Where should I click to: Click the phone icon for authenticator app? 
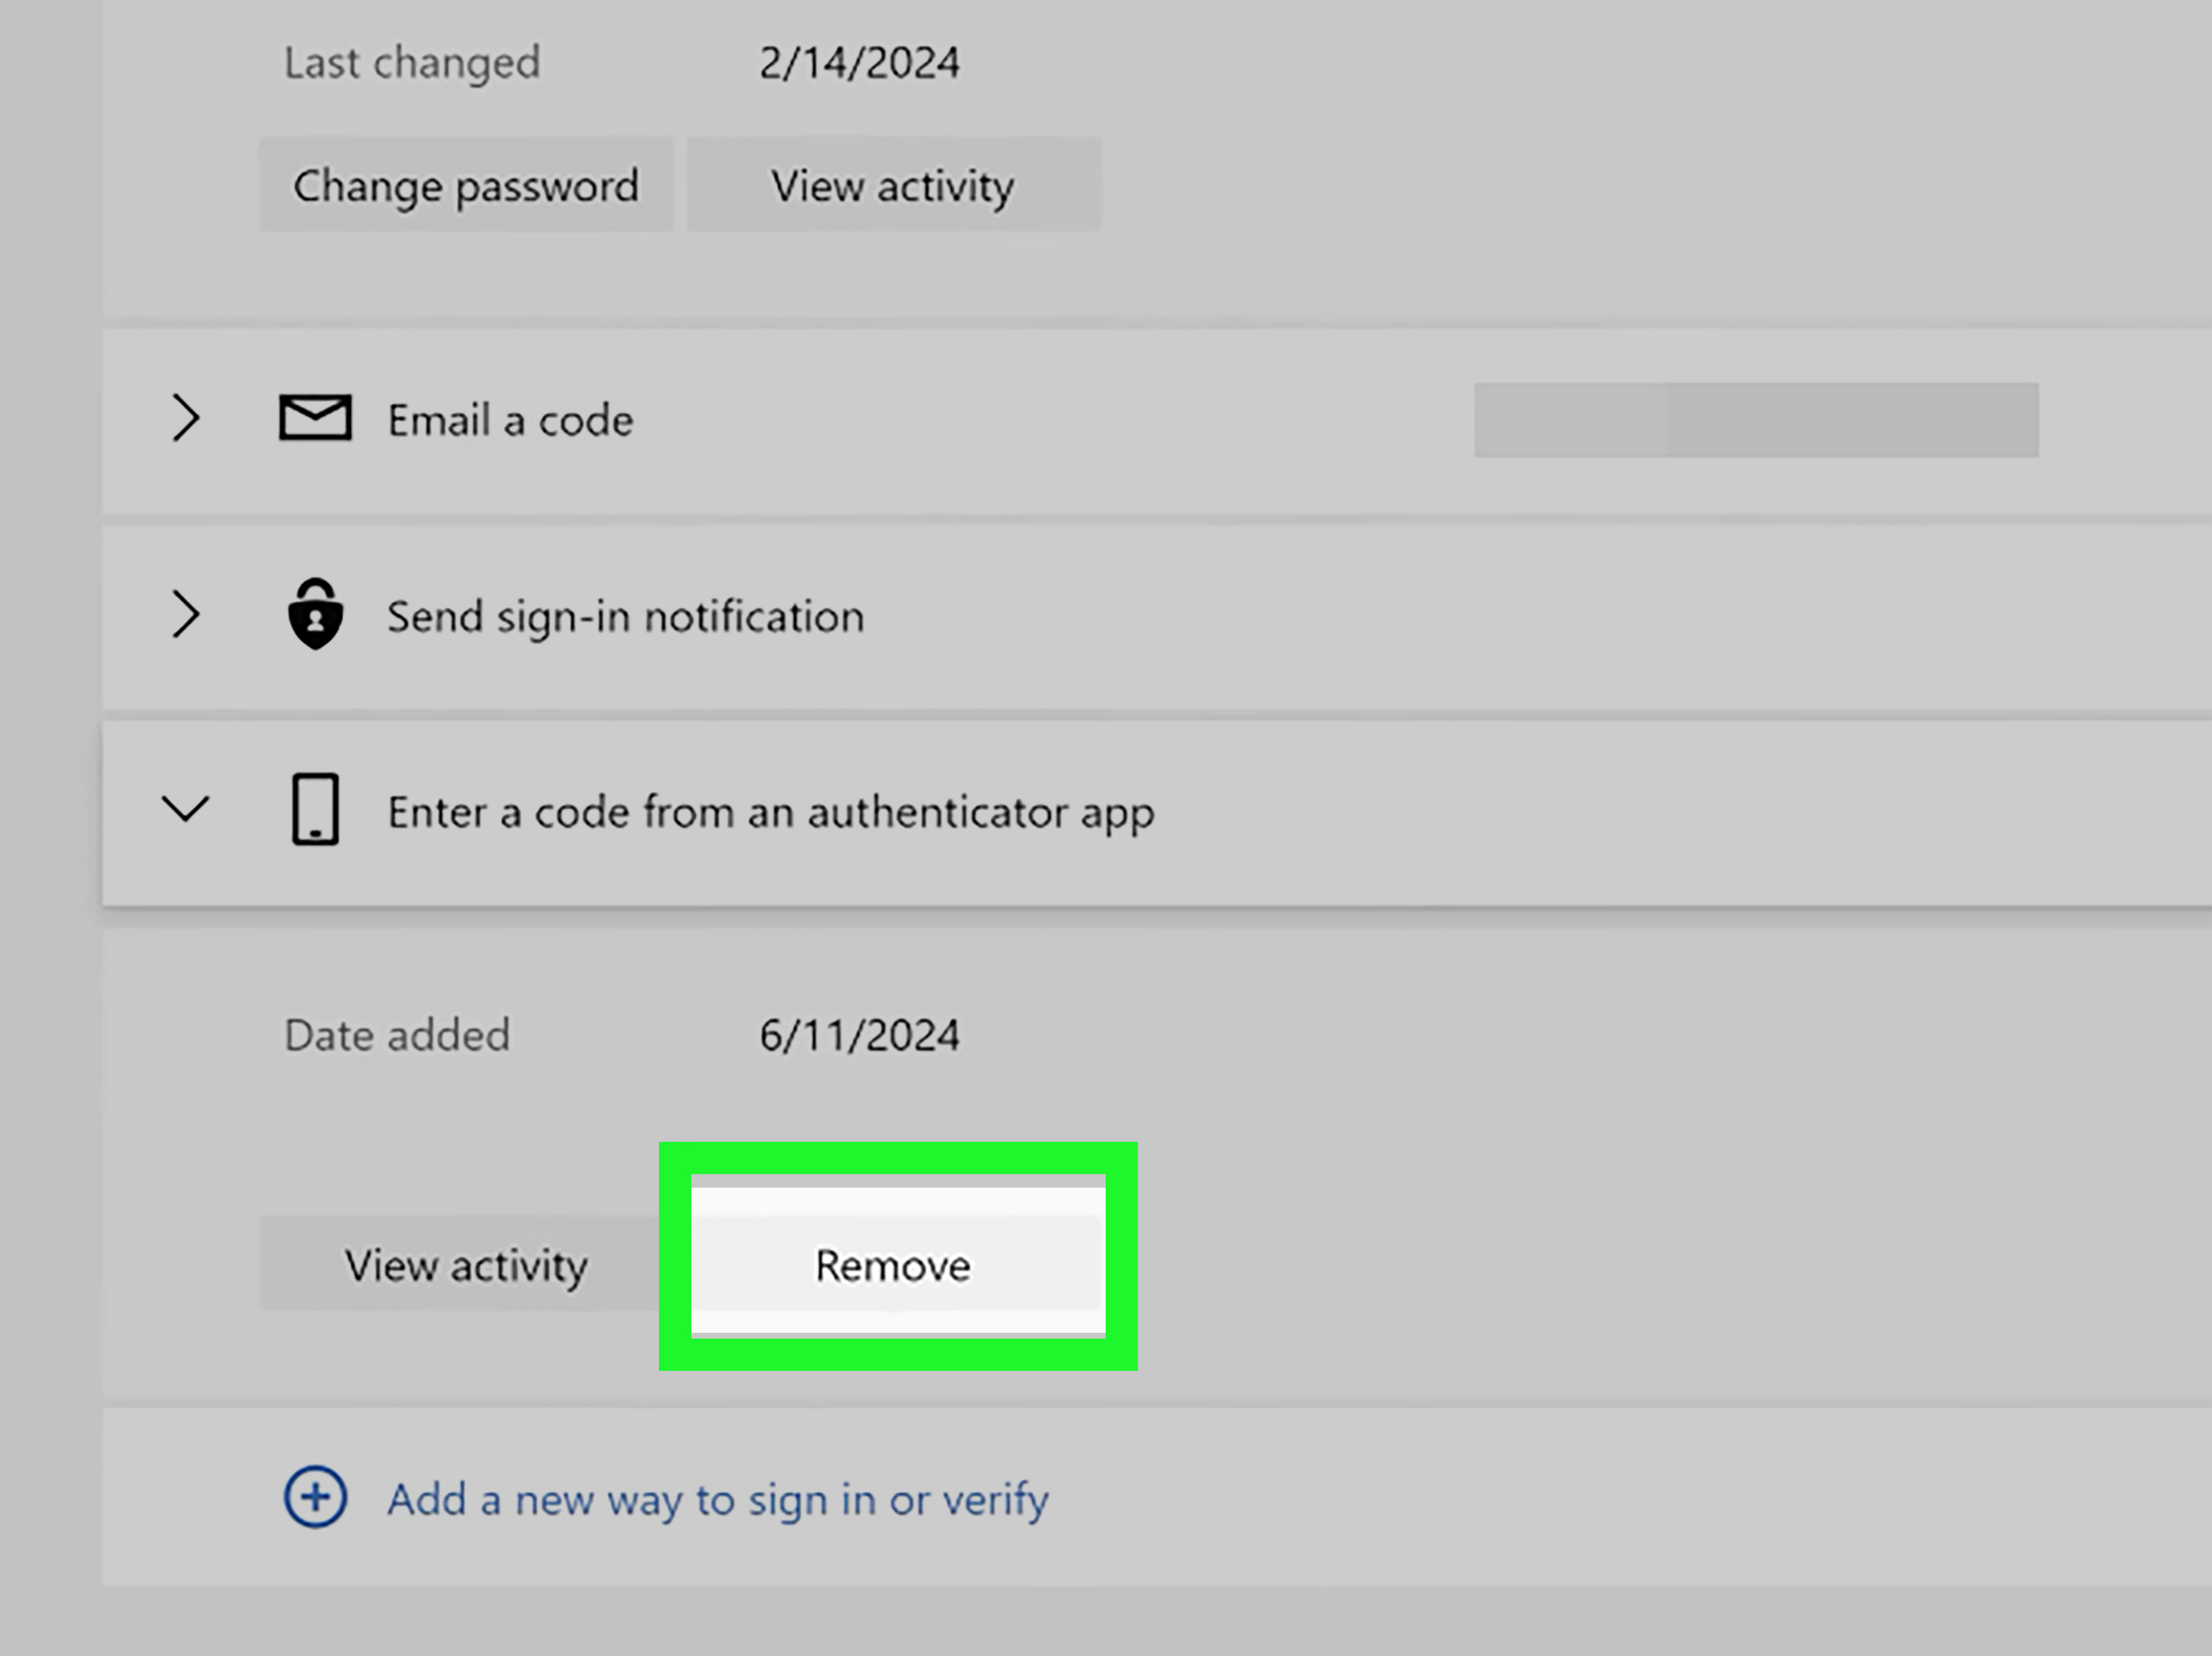tap(315, 810)
